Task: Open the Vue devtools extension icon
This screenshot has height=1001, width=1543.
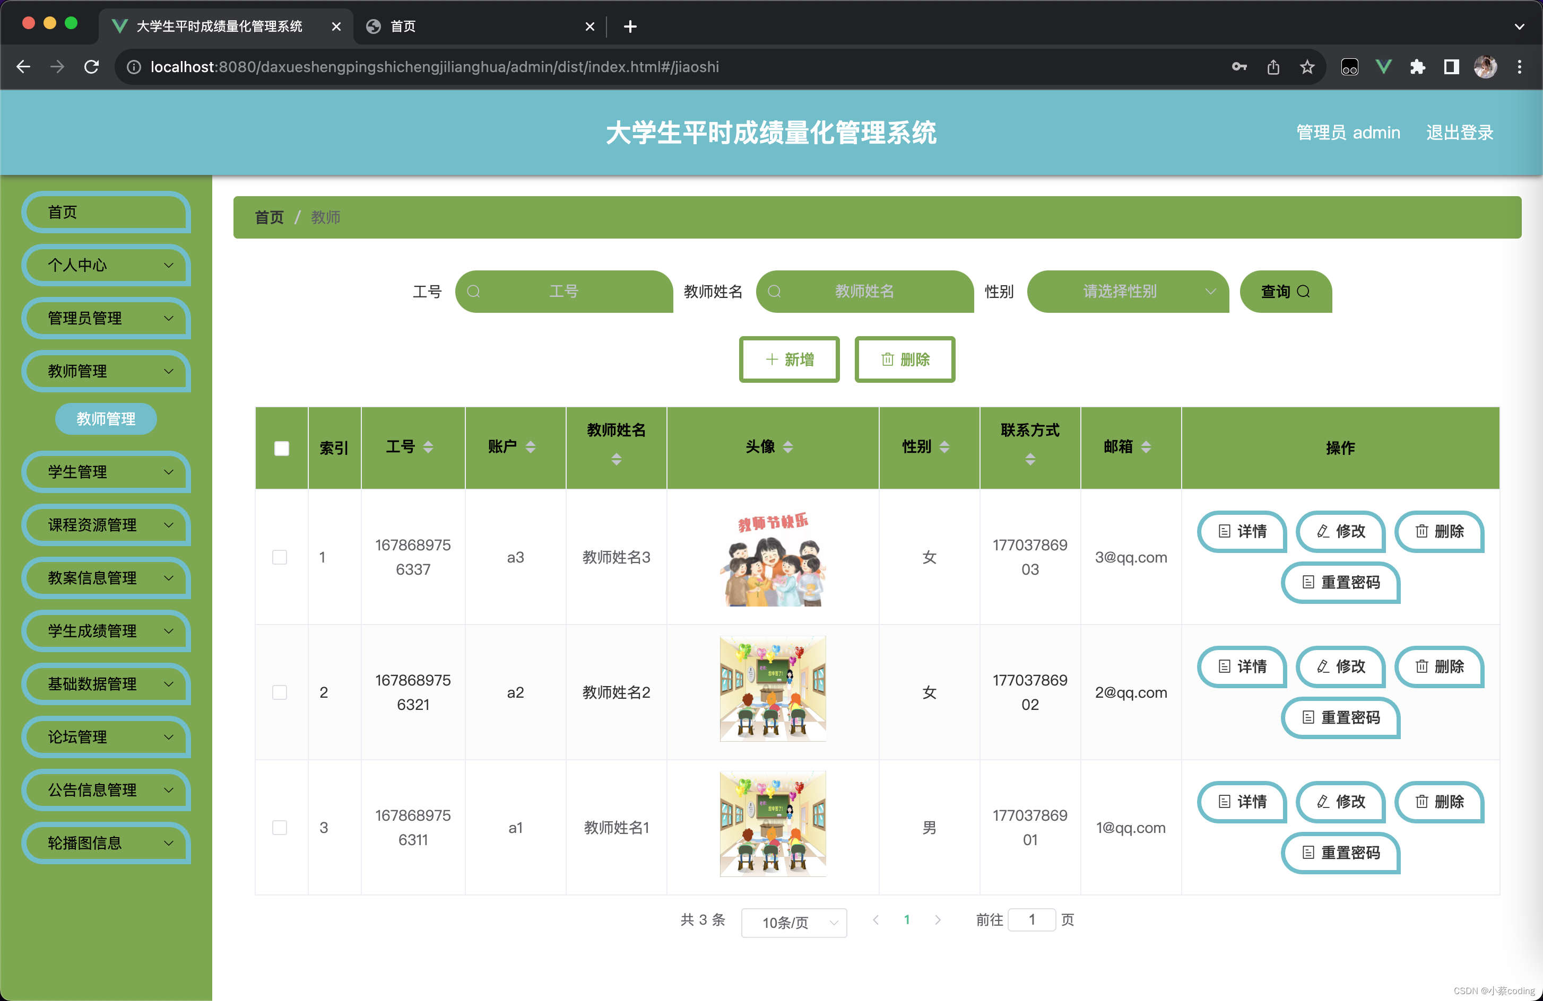Action: click(1383, 67)
